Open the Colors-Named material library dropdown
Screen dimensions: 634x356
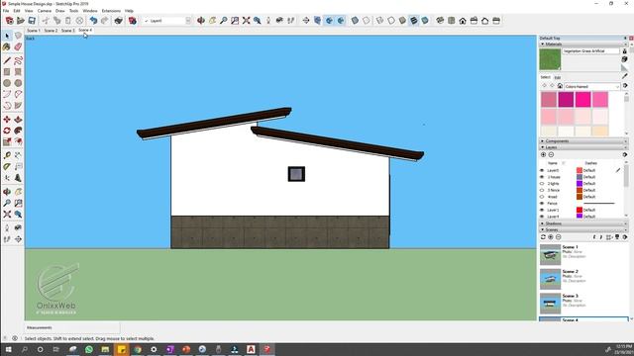coord(592,86)
